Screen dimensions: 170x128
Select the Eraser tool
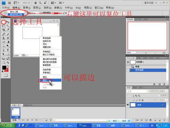tap(4, 42)
